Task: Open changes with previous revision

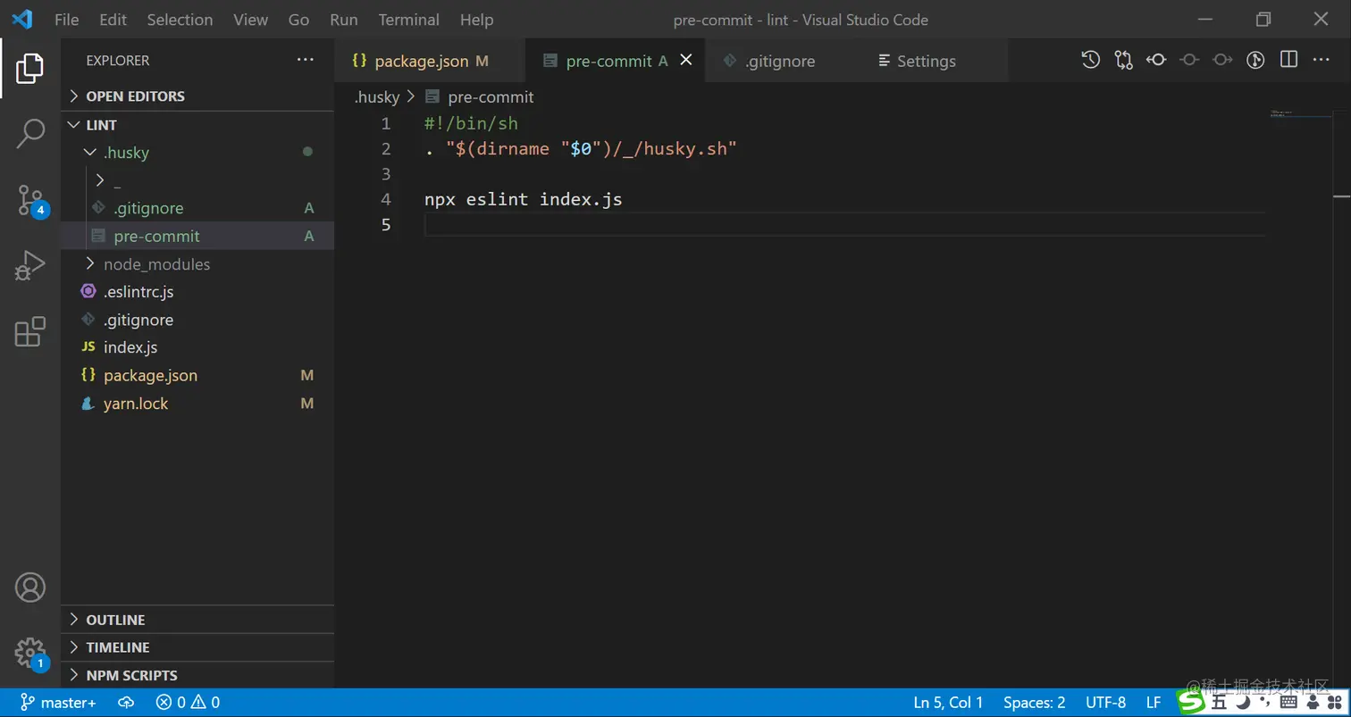Action: (1156, 60)
